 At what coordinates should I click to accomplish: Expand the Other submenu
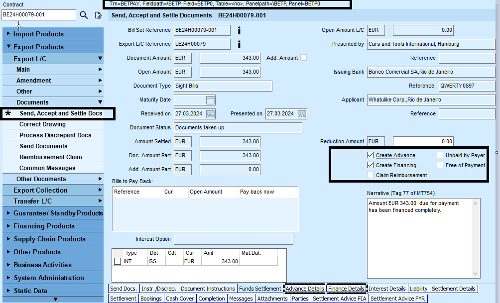pos(53,92)
